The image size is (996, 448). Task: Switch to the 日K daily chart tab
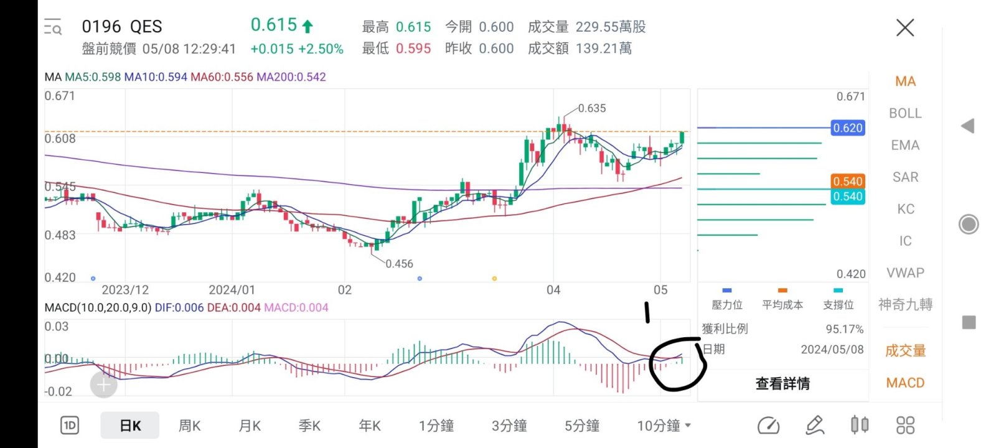point(130,426)
